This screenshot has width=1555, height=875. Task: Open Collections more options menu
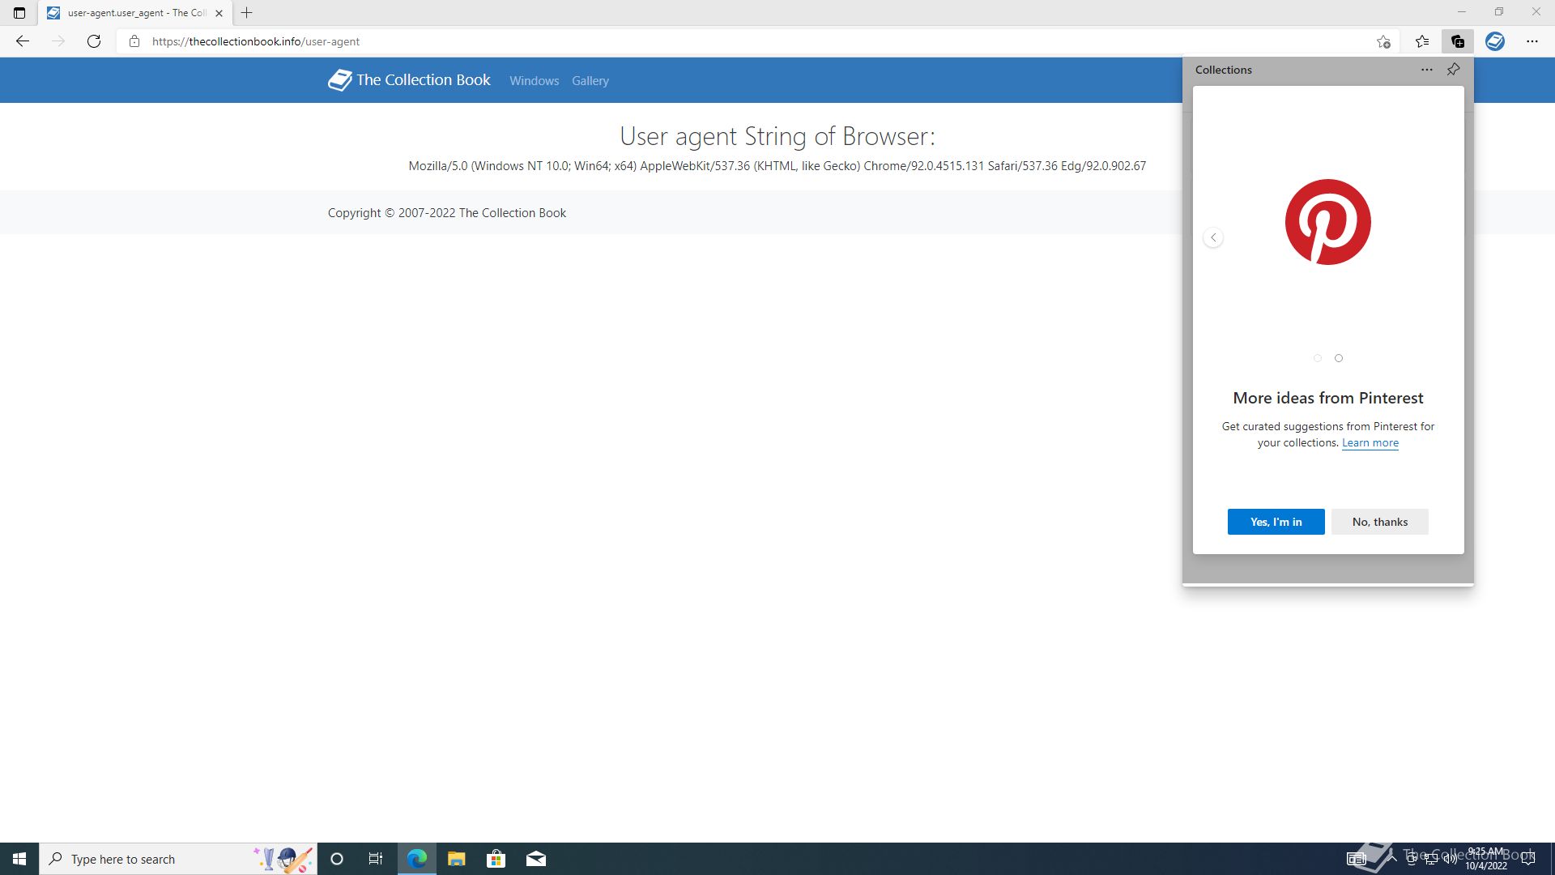tap(1426, 70)
